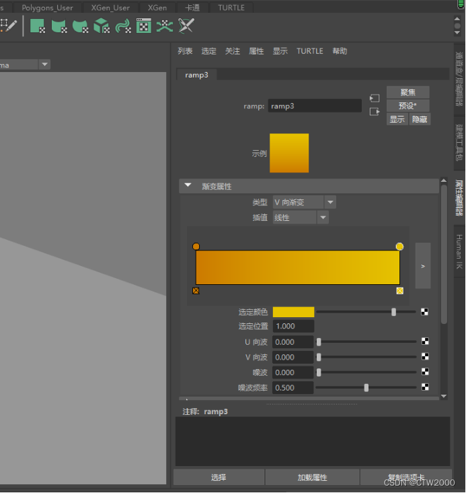Click the 显示 button beside 隐藏
Viewport: 466px width, 493px height.
[x=397, y=119]
